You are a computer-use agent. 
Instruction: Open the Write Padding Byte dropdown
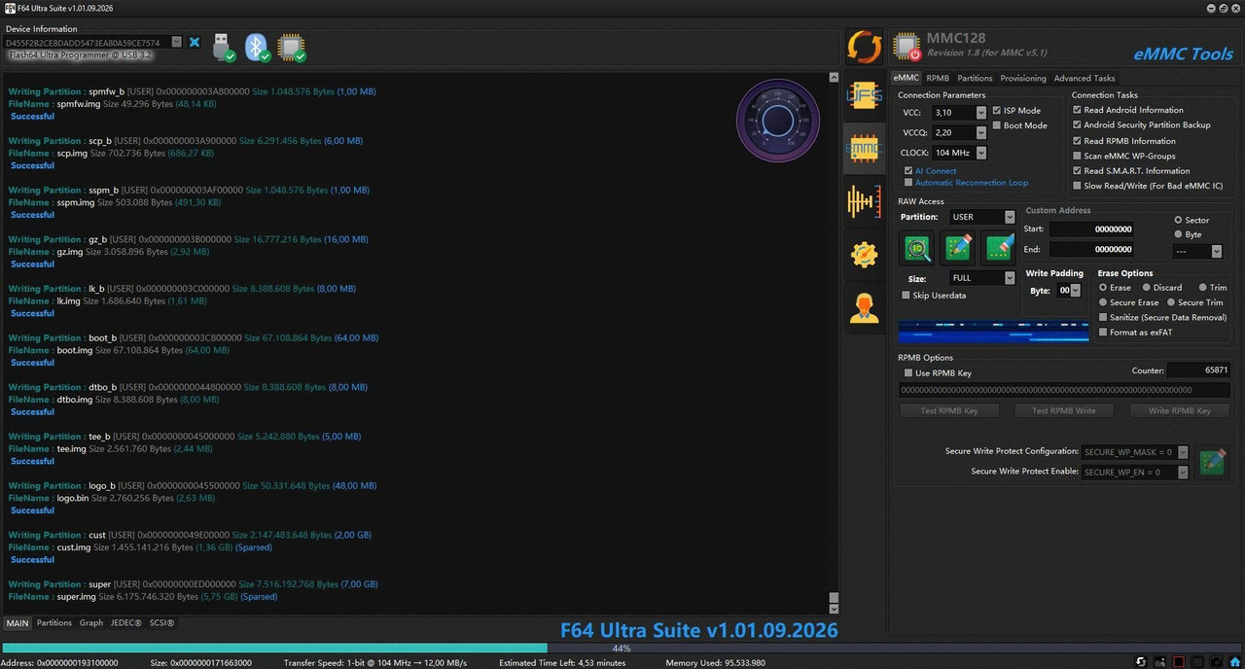click(x=1075, y=291)
